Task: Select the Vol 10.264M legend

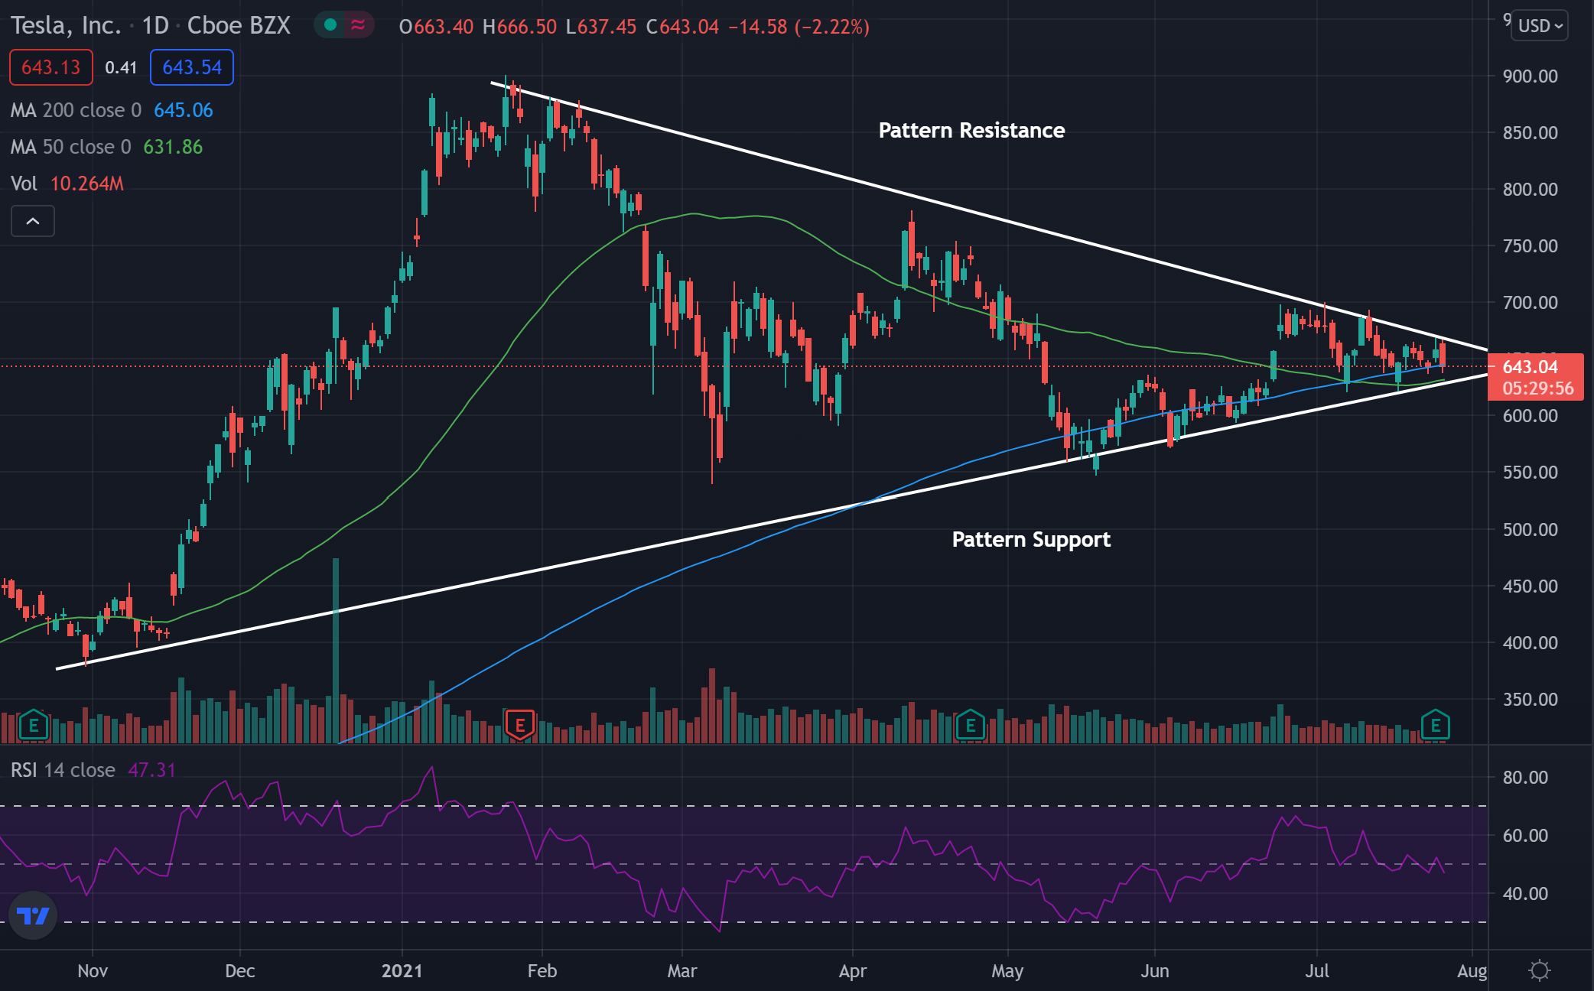Action: pyautogui.click(x=67, y=184)
